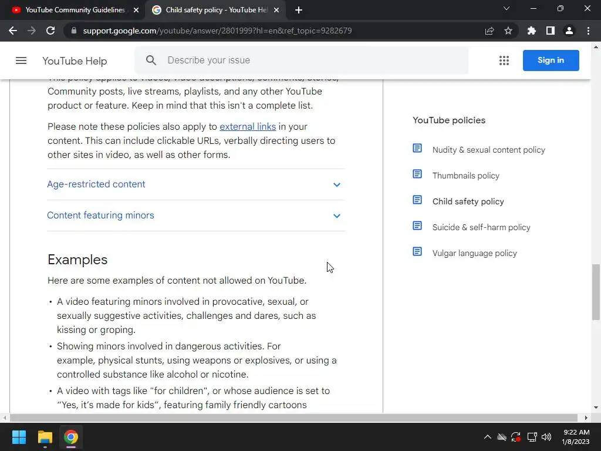
Task: Click the page scroll-down arrow
Action: pyautogui.click(x=596, y=408)
